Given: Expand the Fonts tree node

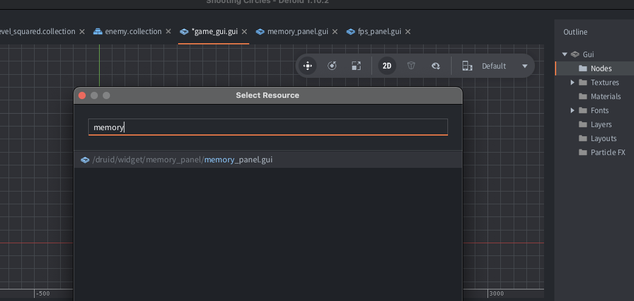Looking at the screenshot, I should [573, 110].
